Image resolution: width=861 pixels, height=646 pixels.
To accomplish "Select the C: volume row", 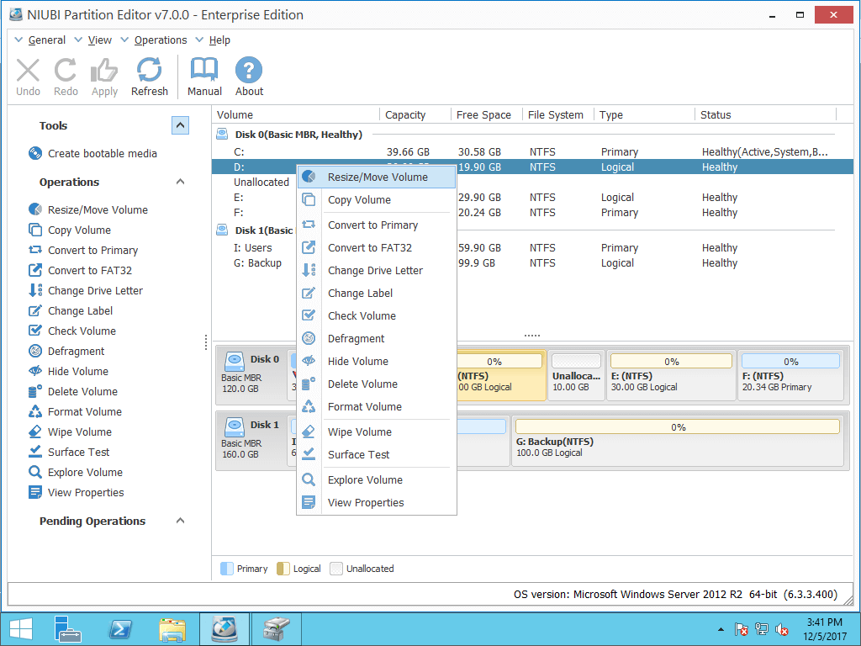I will tap(532, 151).
